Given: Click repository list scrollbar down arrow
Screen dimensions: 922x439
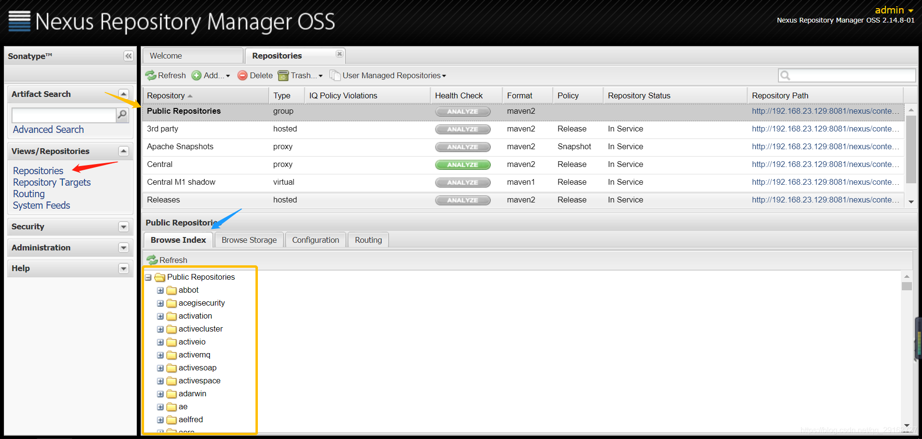Looking at the screenshot, I should point(911,202).
